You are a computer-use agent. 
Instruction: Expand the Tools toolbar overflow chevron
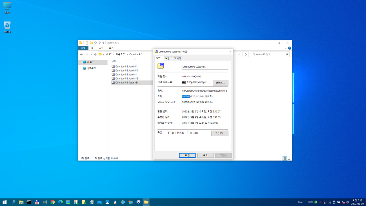click(305, 200)
